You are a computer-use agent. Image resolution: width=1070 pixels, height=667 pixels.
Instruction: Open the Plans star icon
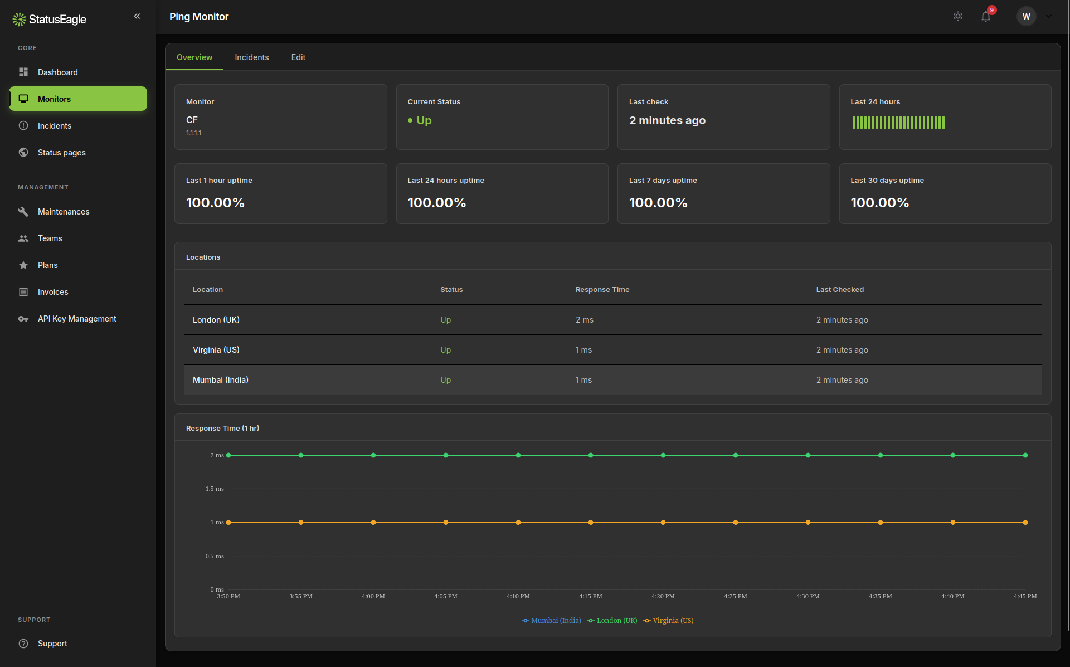point(23,265)
